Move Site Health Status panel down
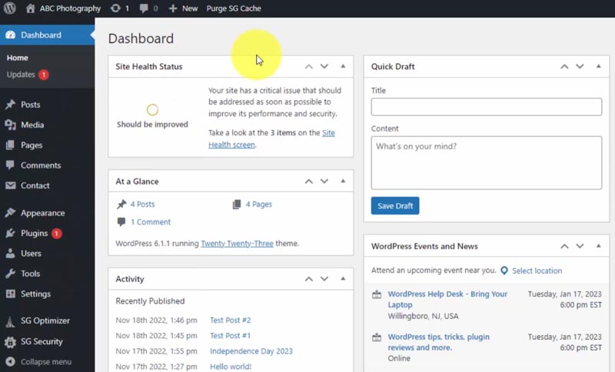This screenshot has width=615, height=372. [x=324, y=66]
